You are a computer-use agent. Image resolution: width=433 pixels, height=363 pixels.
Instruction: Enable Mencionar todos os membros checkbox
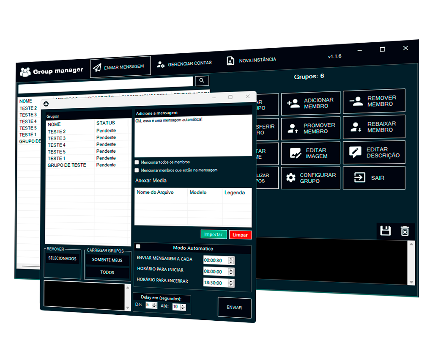(x=137, y=162)
